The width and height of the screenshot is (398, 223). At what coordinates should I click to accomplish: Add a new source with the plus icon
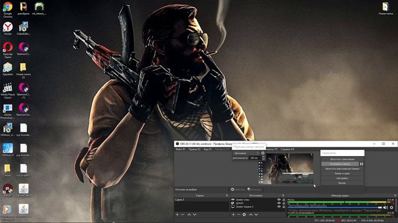(x=233, y=215)
